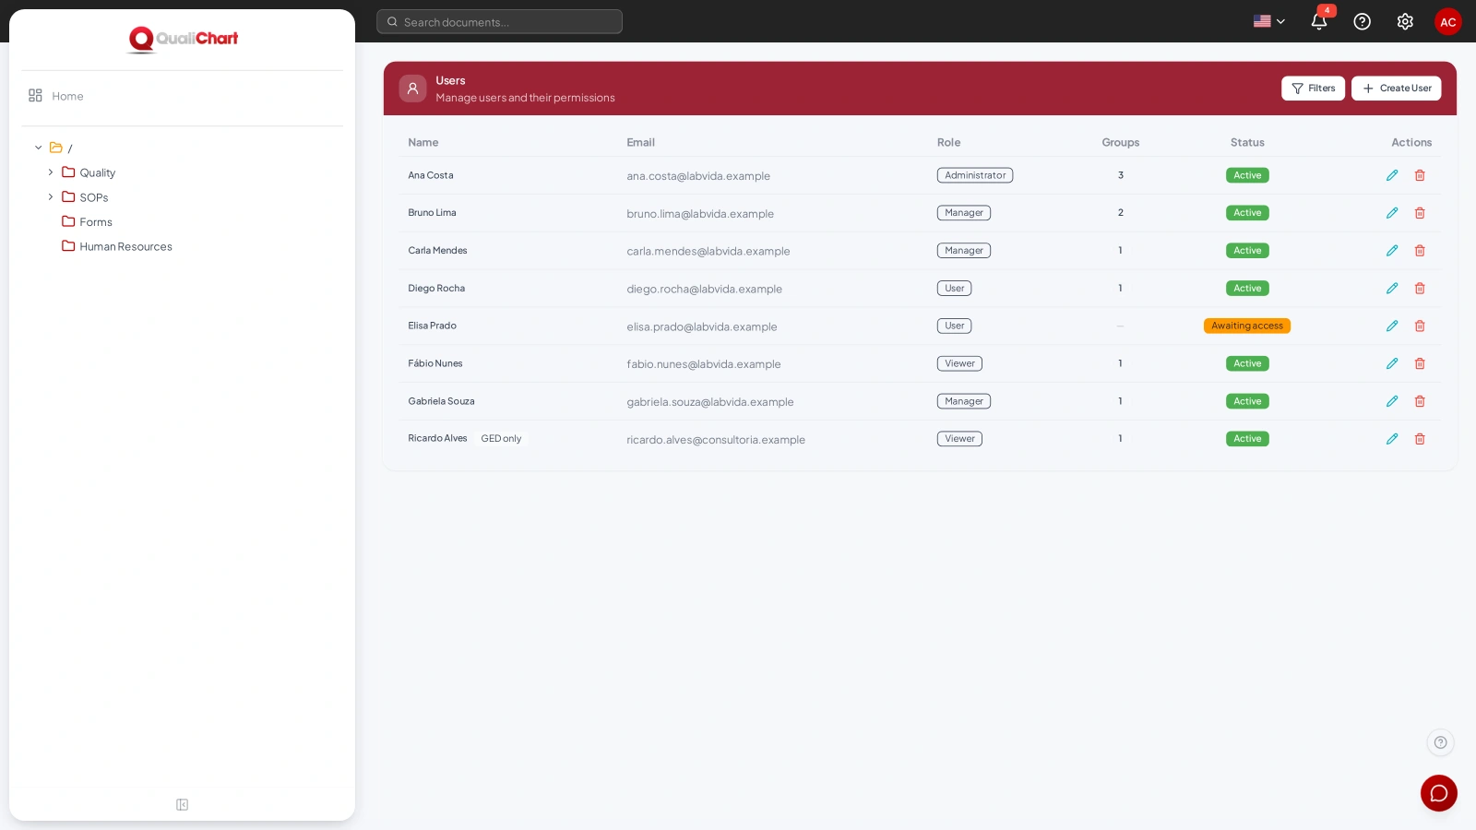Go to Home in sidebar
Image resolution: width=1476 pixels, height=830 pixels.
[56, 96]
